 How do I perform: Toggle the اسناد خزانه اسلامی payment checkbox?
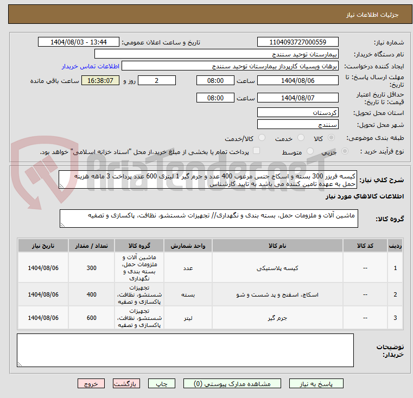click(x=256, y=151)
